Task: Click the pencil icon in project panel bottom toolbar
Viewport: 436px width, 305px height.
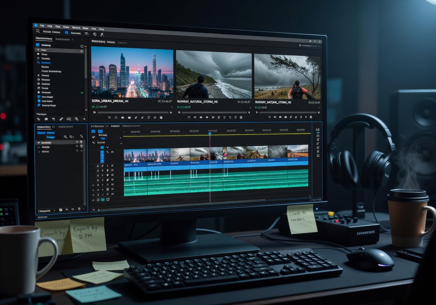Action: click(x=61, y=119)
